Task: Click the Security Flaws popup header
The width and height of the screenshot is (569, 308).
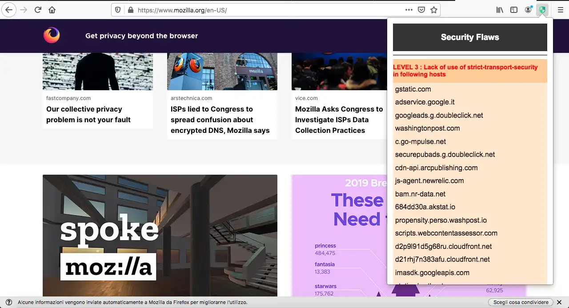Action: click(x=470, y=37)
